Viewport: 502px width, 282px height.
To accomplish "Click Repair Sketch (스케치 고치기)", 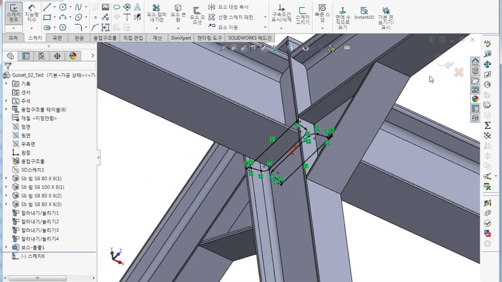I will click(x=302, y=15).
